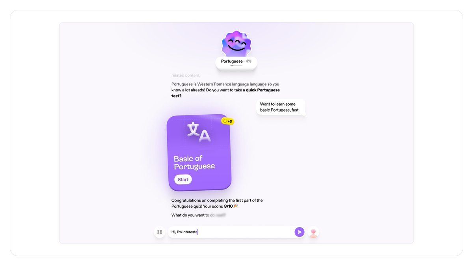Click the 8/10 quiz score
The width and height of the screenshot is (473, 266).
[x=228, y=206]
